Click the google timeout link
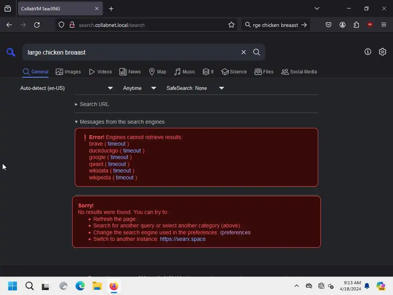 click(x=119, y=157)
